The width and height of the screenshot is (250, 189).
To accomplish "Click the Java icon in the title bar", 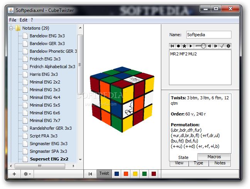I will tap(11, 10).
